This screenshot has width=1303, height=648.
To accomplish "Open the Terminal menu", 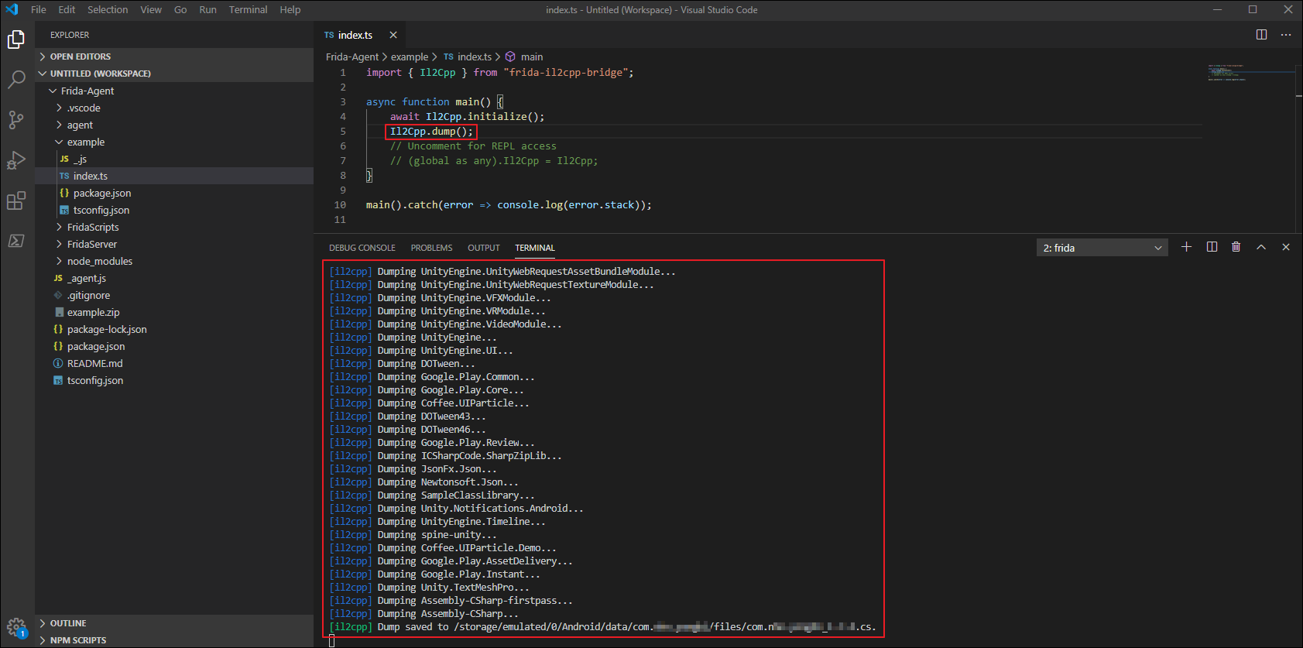I will tap(248, 9).
